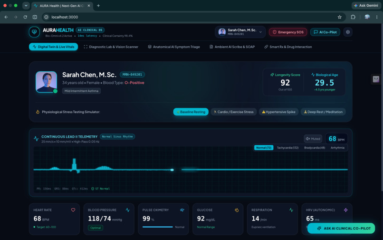
Task: Select Cardio / Exercise Stress mode
Action: click(x=233, y=112)
